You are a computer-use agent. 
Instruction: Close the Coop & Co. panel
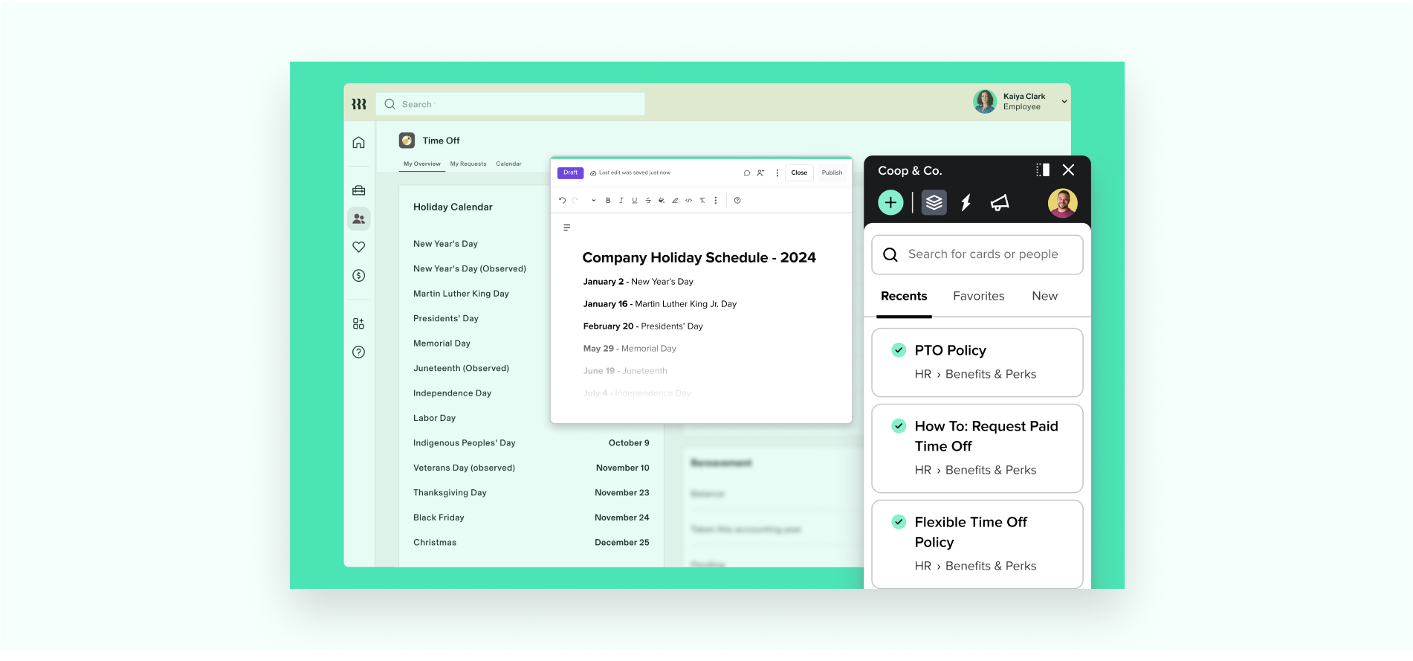coord(1068,170)
